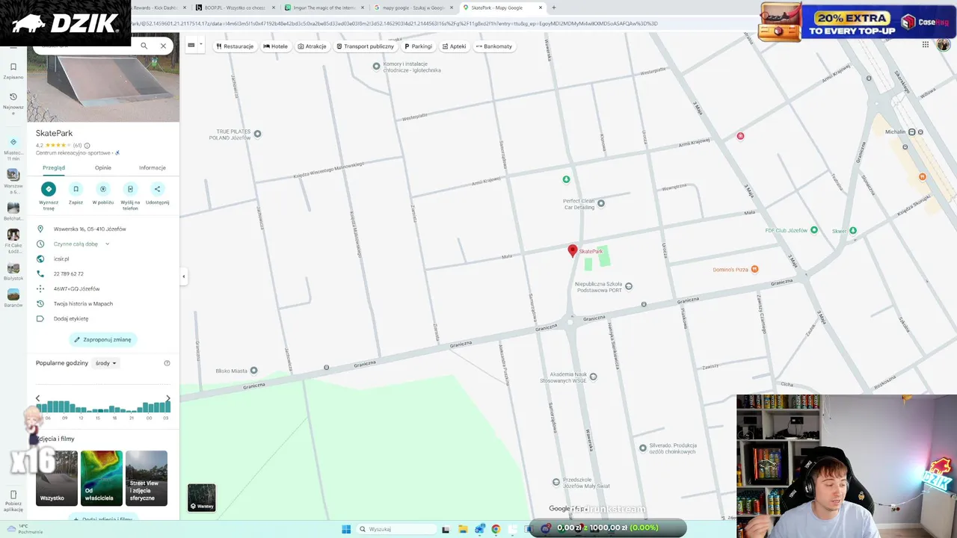The width and height of the screenshot is (957, 538).
Task: Expand the Czynne całą dobę hours chevron
Action: [x=107, y=244]
